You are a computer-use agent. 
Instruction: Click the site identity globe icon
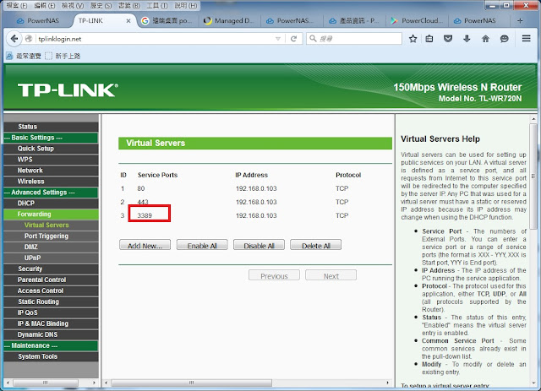click(29, 39)
